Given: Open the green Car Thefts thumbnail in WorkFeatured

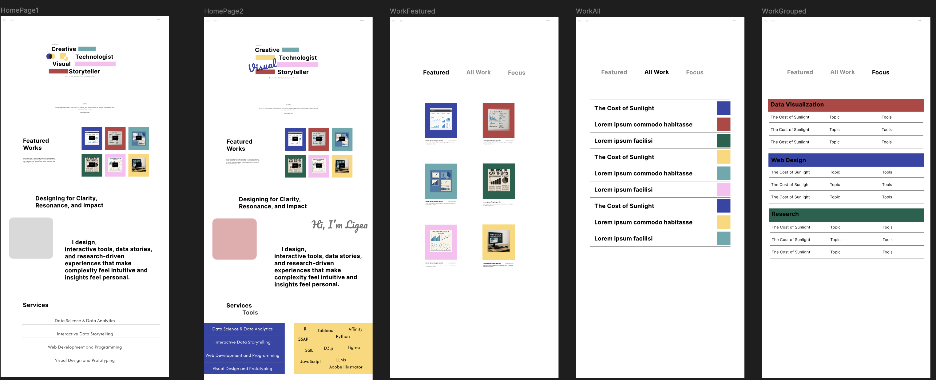Looking at the screenshot, I should (498, 181).
